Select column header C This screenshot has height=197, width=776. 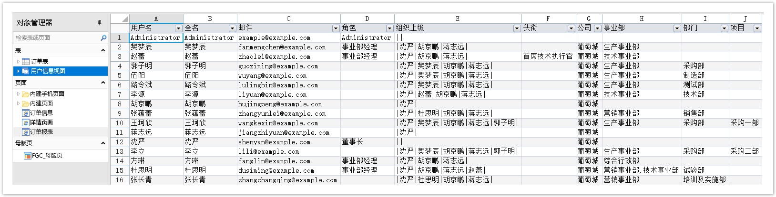[x=288, y=19]
